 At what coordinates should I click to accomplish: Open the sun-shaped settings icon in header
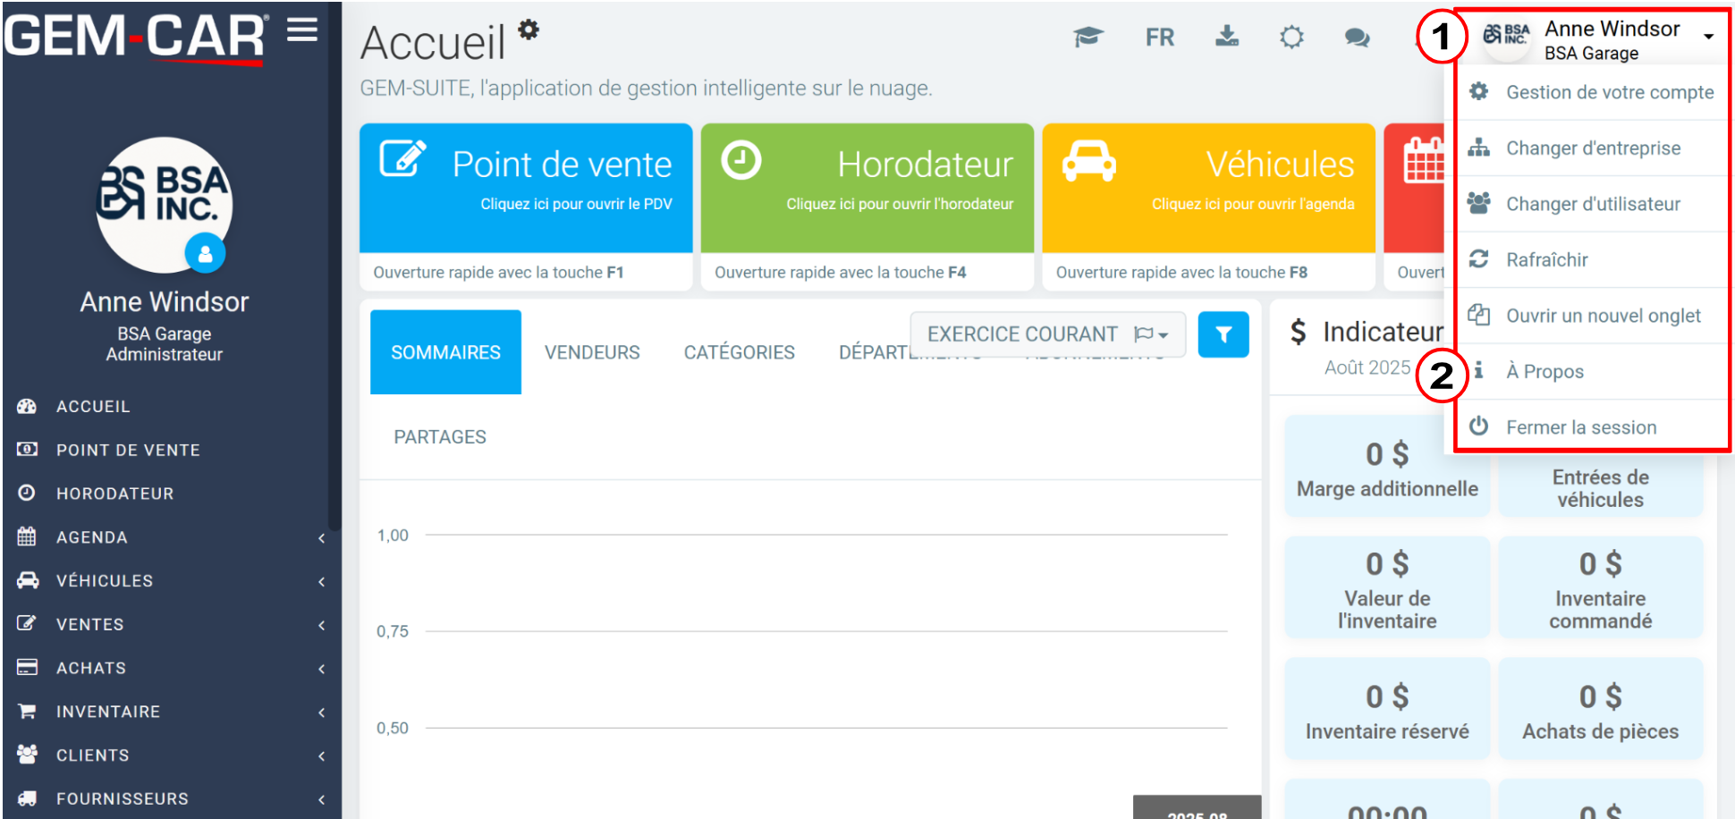point(1291,38)
